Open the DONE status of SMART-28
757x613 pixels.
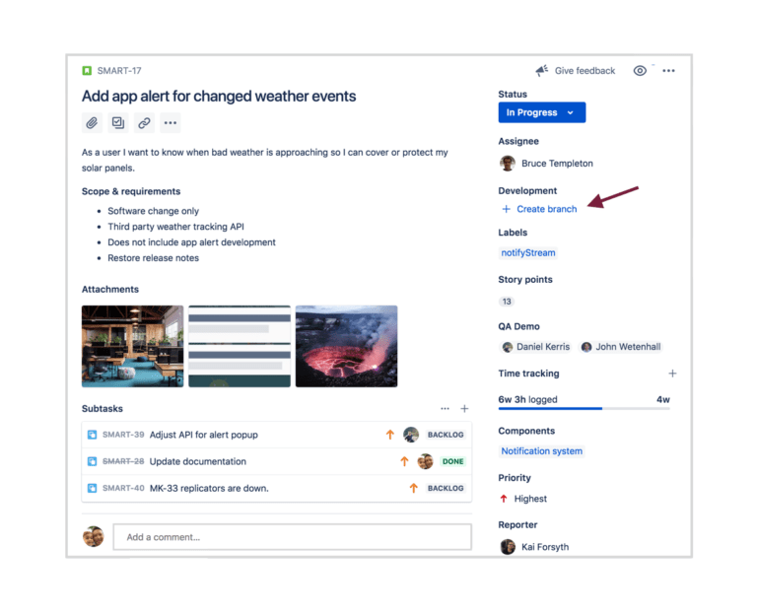tap(452, 462)
